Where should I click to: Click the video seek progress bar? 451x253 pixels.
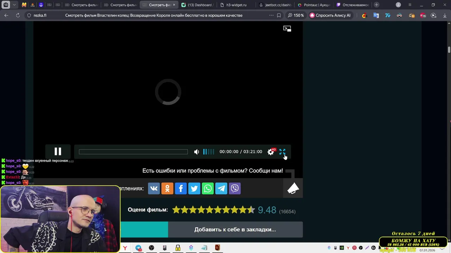coord(133,152)
